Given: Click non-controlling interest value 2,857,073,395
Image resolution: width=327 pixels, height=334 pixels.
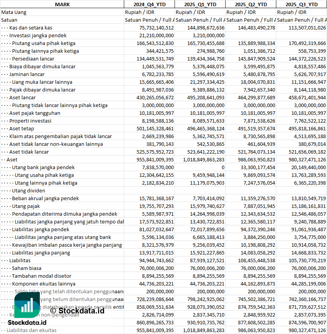Looking at the screenshot, I should point(310,315).
